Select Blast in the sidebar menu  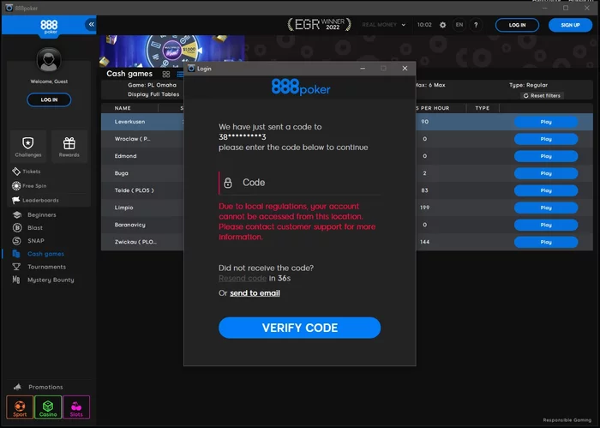coord(27,228)
